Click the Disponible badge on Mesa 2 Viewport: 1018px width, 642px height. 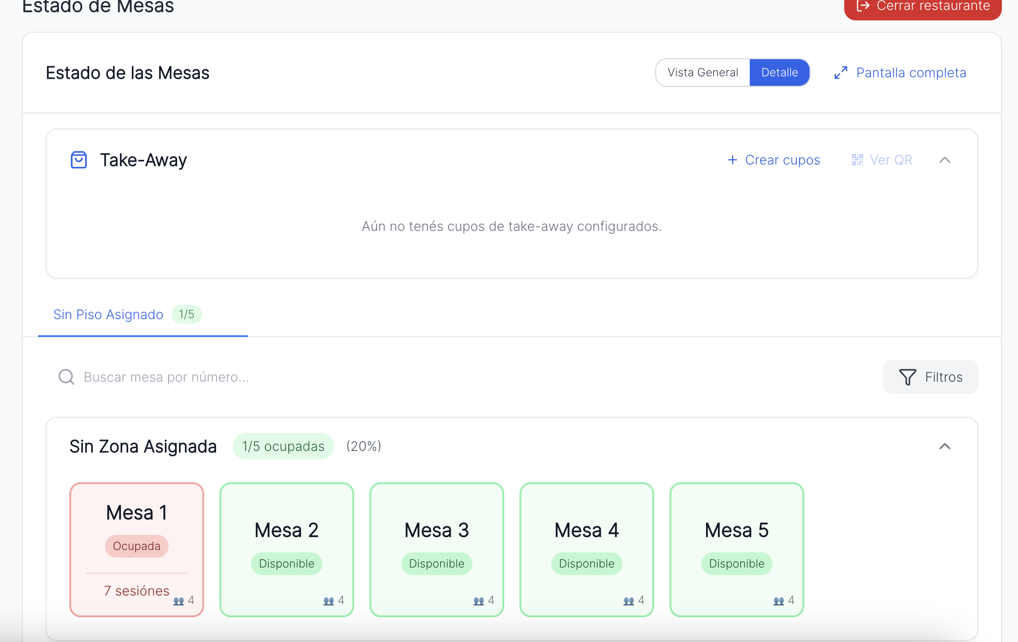[287, 564]
